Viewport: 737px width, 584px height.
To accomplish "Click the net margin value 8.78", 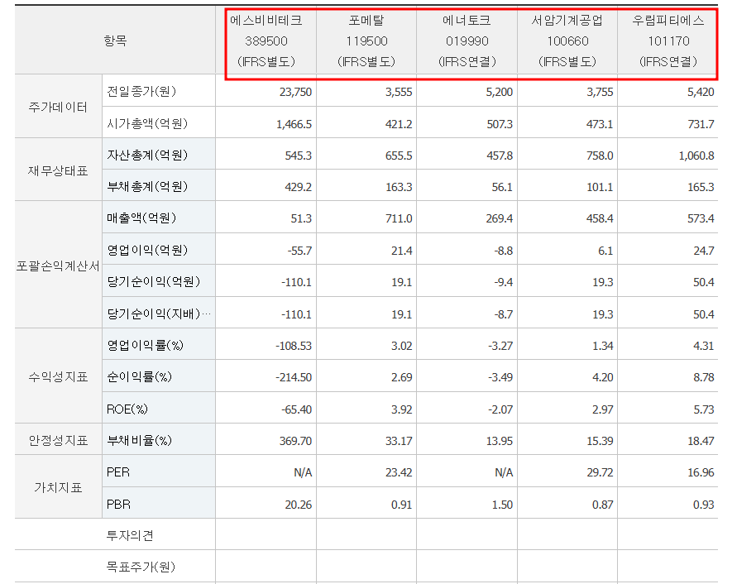I will point(704,377).
